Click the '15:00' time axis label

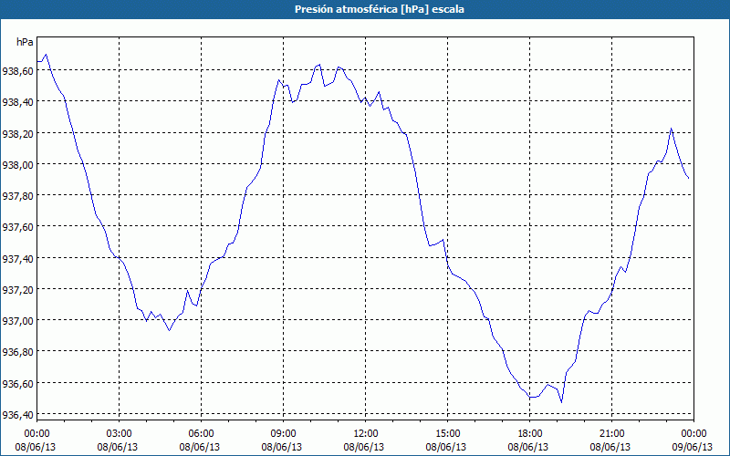(x=447, y=434)
